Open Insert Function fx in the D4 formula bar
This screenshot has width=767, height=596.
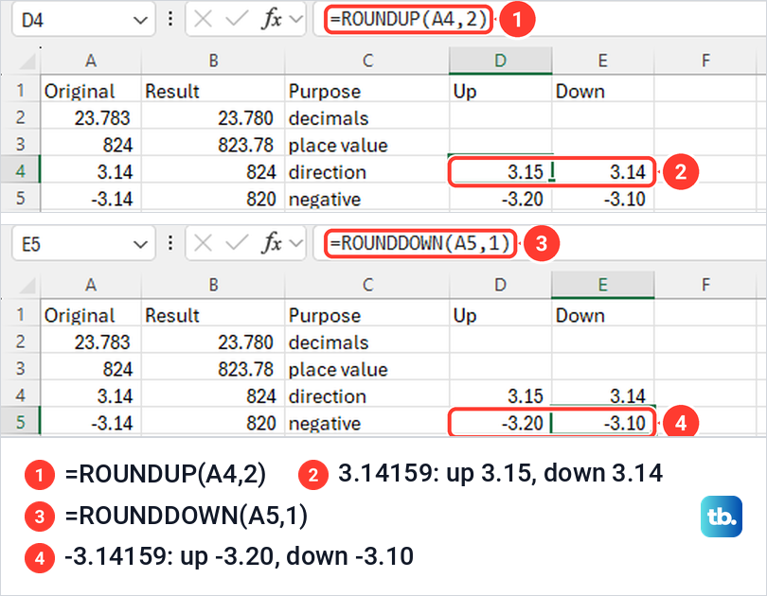click(x=272, y=20)
